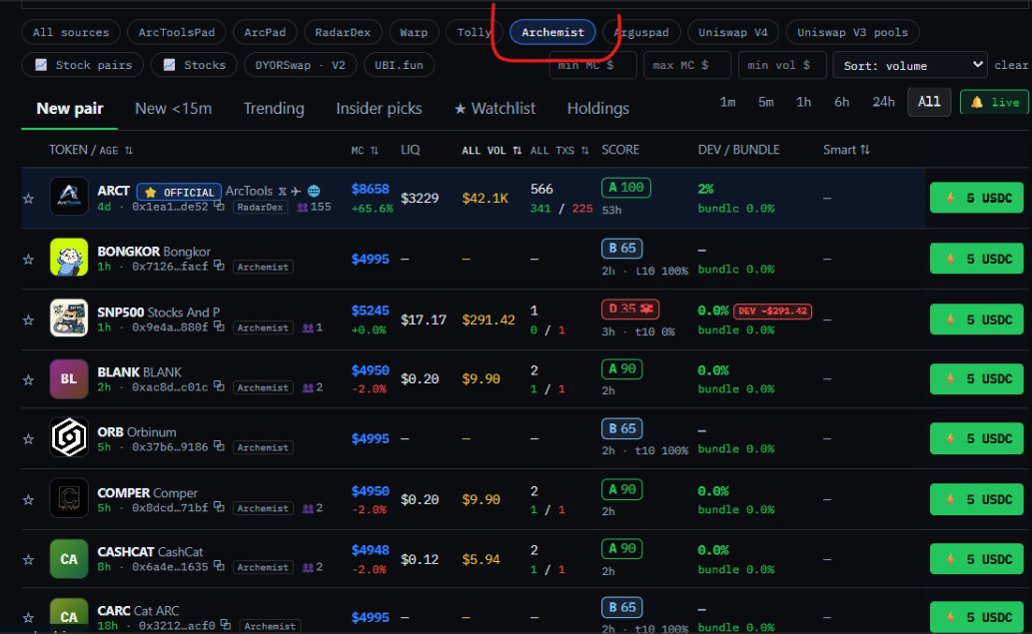Click the clear filters link
The image size is (1032, 634).
tap(1011, 65)
